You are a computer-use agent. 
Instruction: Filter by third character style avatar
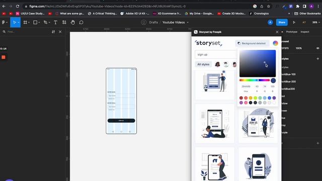click(234, 64)
